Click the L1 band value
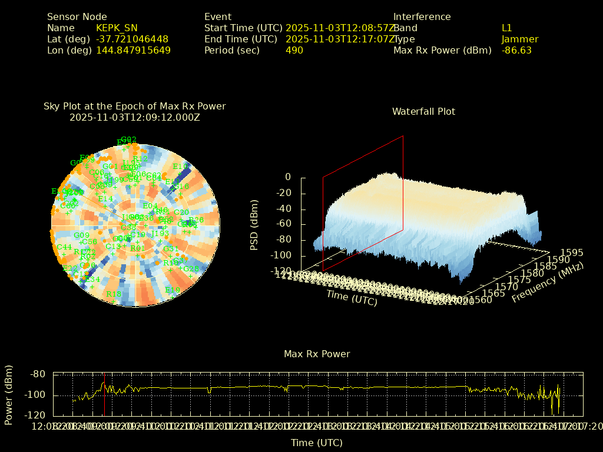This screenshot has height=452, width=603. point(506,28)
